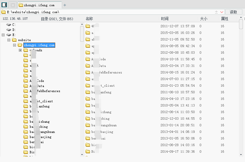
Task: Collapse the E: drive node
Action: [x=3, y=35]
